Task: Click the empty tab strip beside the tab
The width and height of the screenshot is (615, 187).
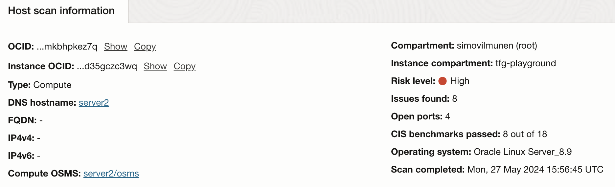Action: tap(371, 11)
